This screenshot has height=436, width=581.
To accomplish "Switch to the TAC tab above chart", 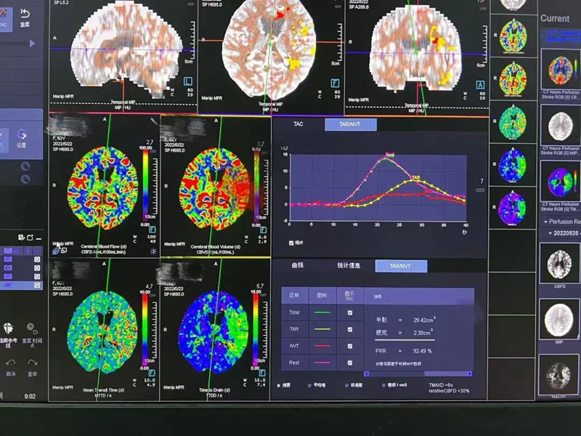I will pos(298,124).
